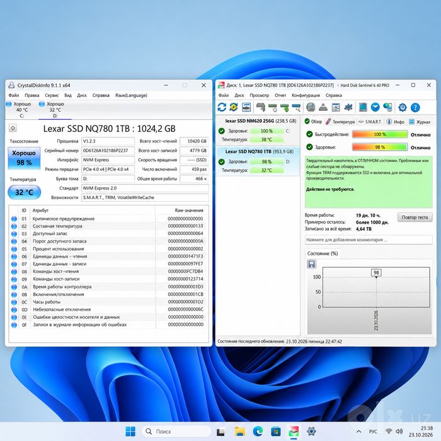Switch to the S.M.A.R.T. tab in Sentinel
The height and width of the screenshot is (441, 441).
pyautogui.click(x=370, y=122)
